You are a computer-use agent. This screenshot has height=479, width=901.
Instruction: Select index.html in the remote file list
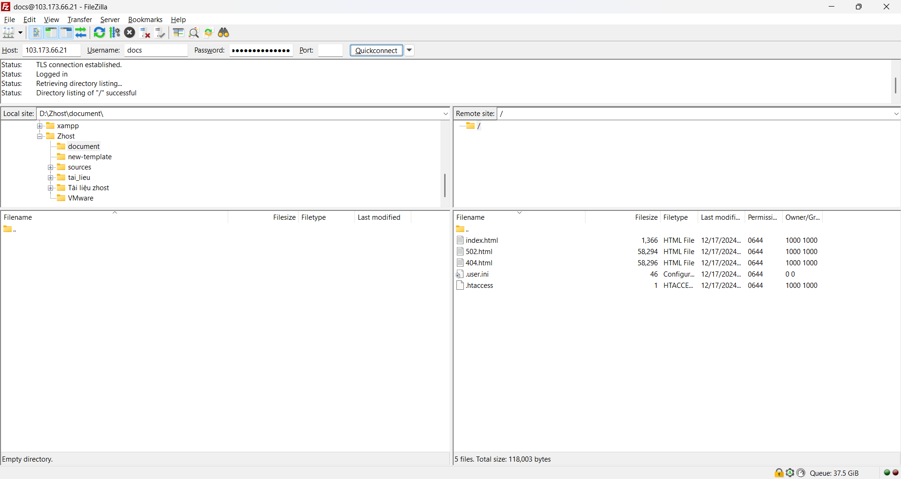(482, 240)
